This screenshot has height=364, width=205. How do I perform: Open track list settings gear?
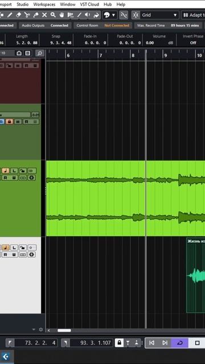[41, 330]
